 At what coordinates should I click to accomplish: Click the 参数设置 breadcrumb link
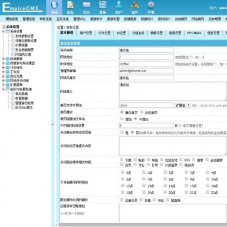73,28
